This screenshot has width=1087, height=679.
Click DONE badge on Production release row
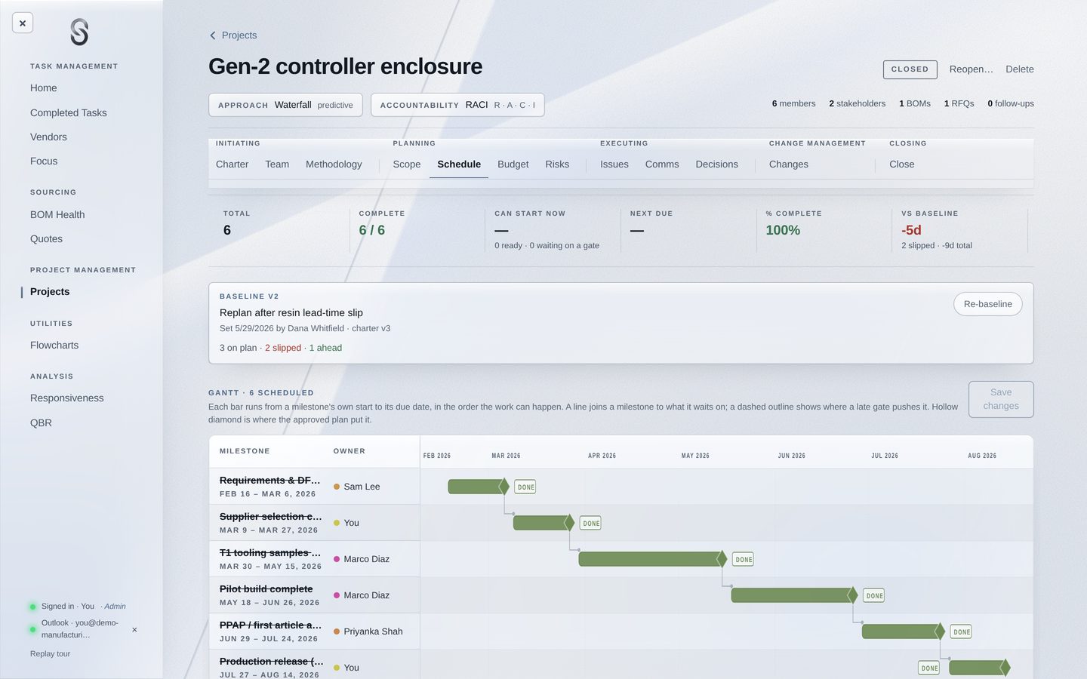point(929,668)
